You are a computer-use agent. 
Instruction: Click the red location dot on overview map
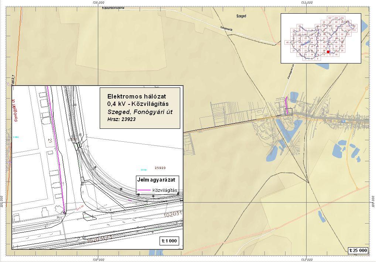click(328, 52)
